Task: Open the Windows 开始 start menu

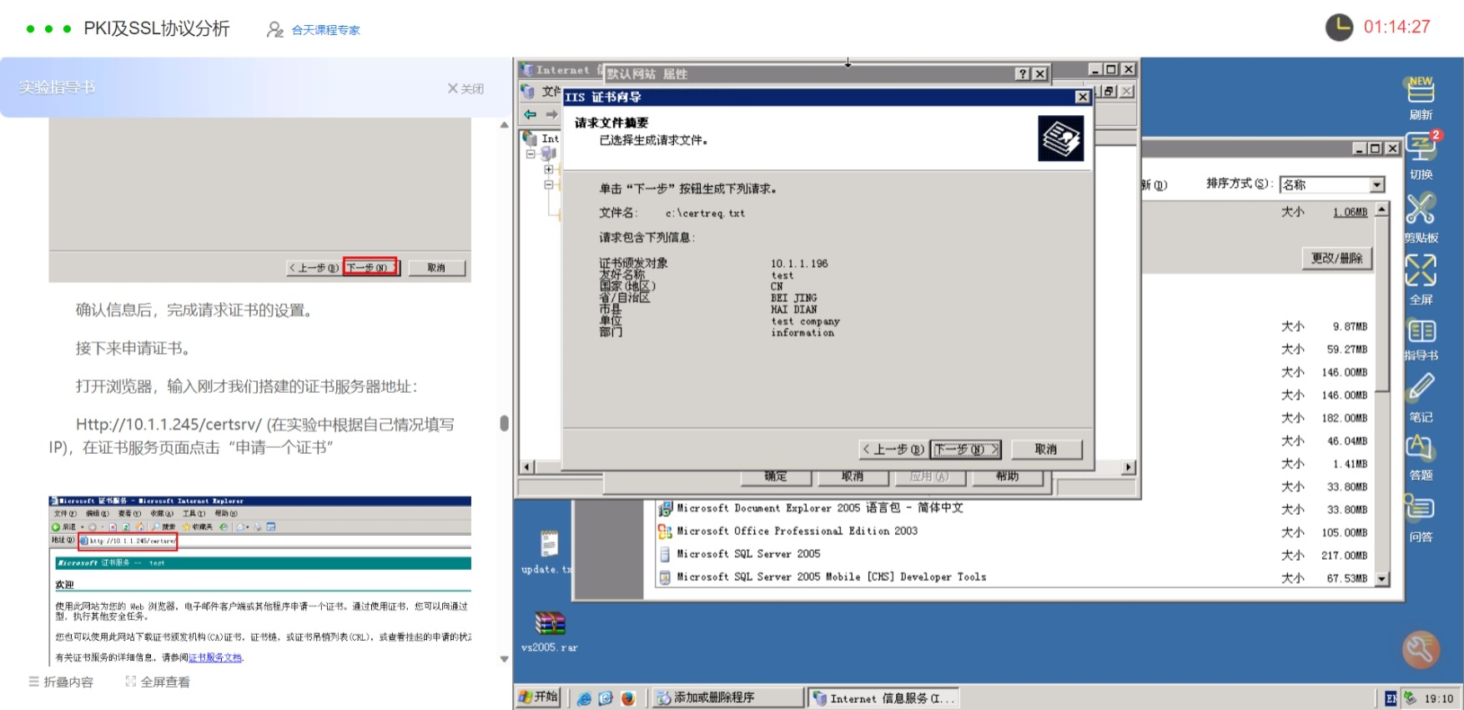Action: coord(538,697)
